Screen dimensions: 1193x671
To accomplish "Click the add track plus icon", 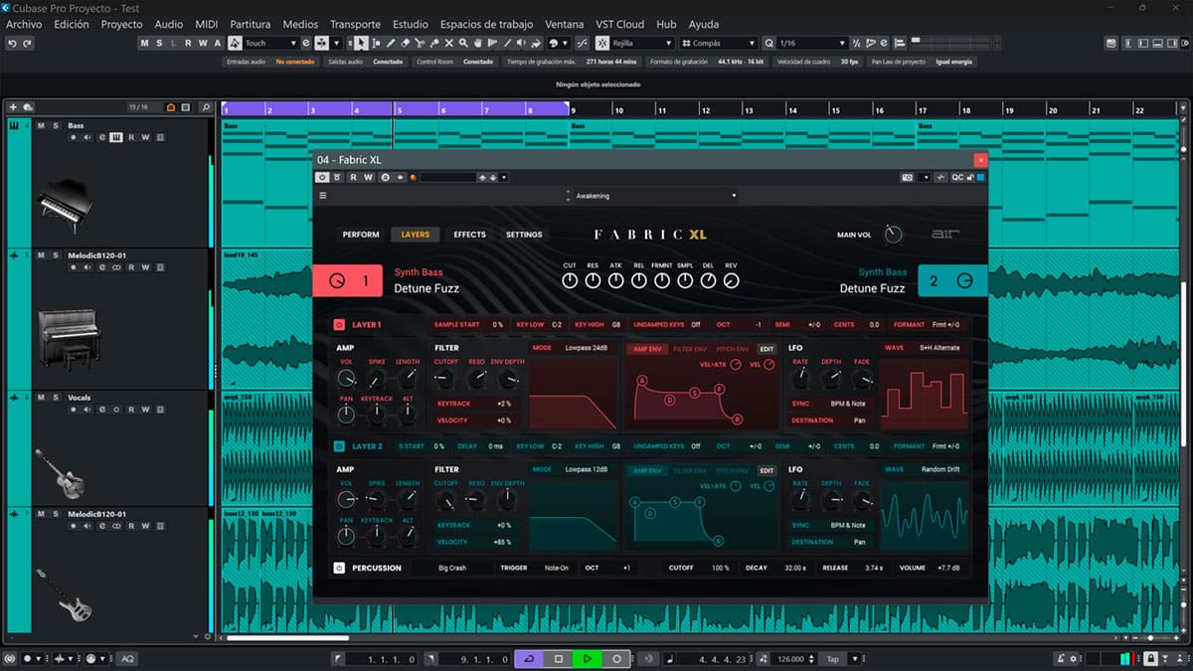I will tap(14, 106).
